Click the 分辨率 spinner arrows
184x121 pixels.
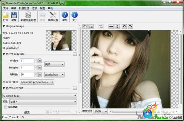36,75
